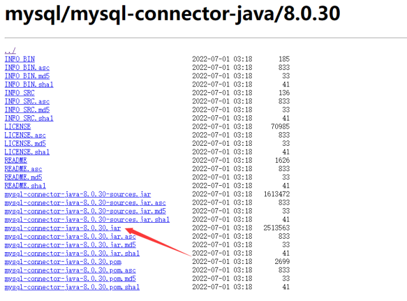Open the README.sha1 link
Image resolution: width=407 pixels, height=301 pixels.
coord(25,186)
